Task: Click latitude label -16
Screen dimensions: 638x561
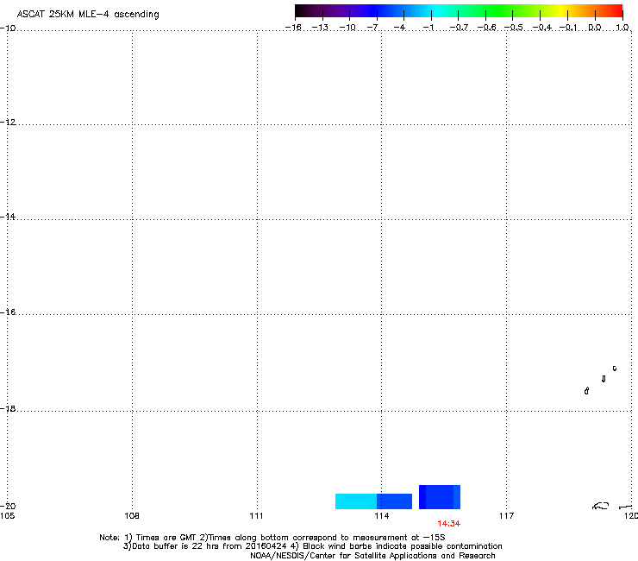Action: point(8,312)
